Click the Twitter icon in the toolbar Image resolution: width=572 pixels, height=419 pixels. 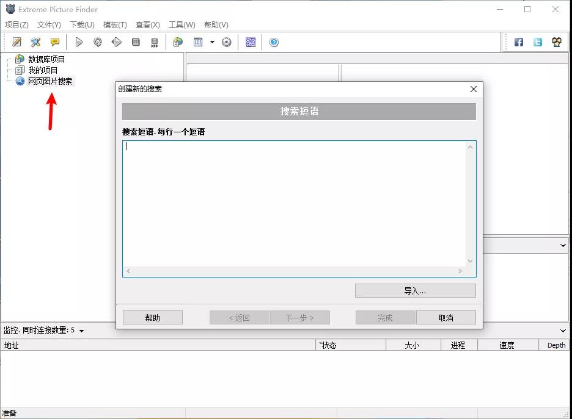[x=538, y=42]
